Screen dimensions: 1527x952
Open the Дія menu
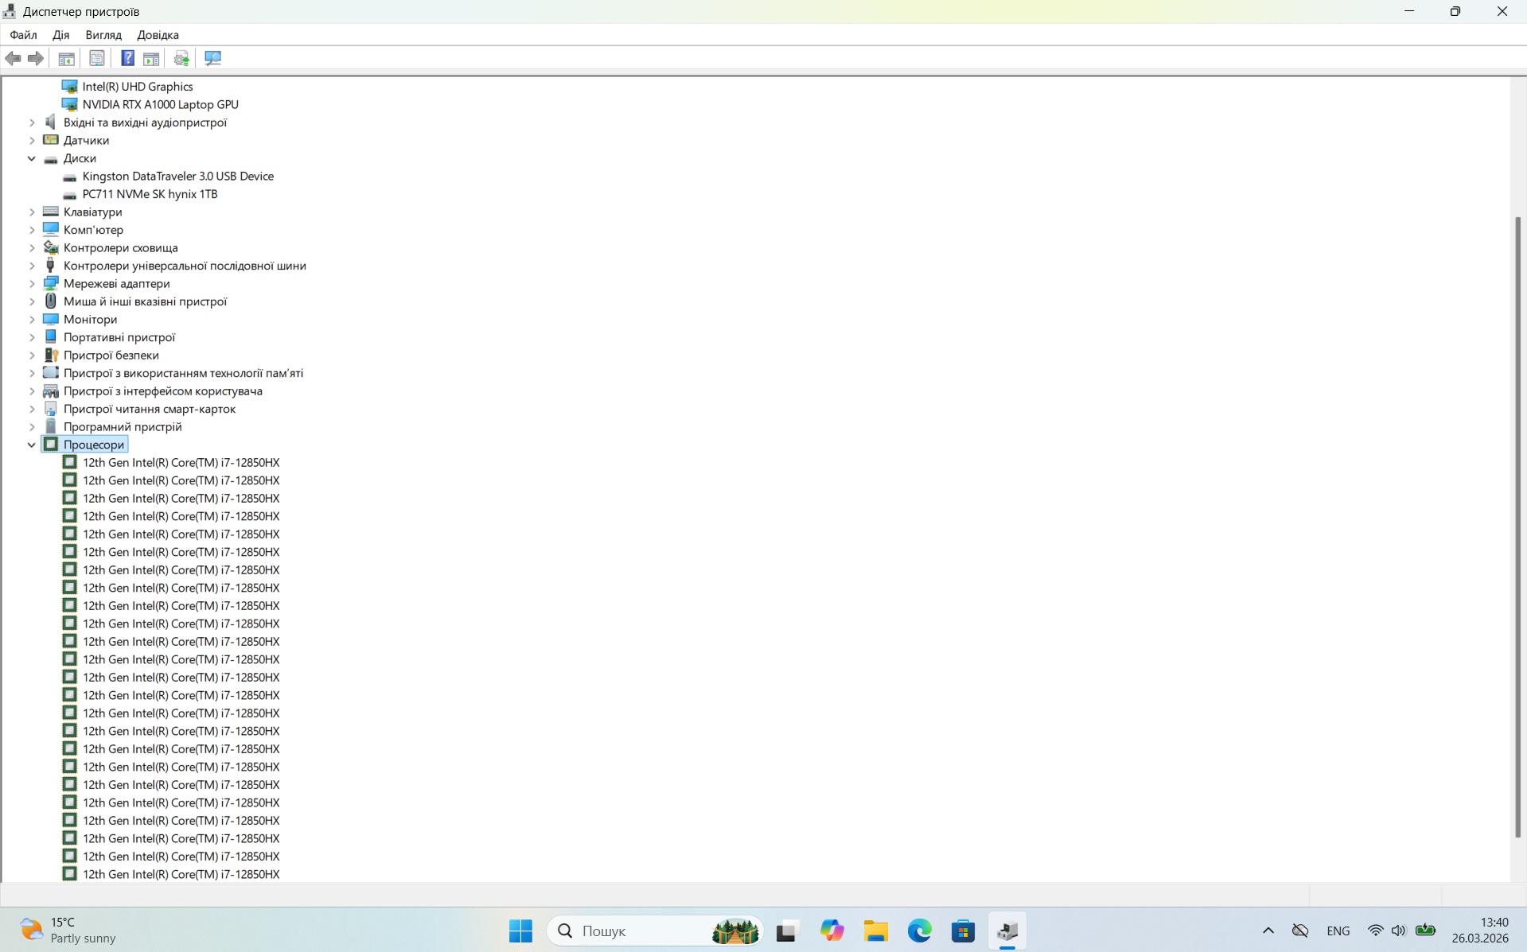[x=60, y=35]
